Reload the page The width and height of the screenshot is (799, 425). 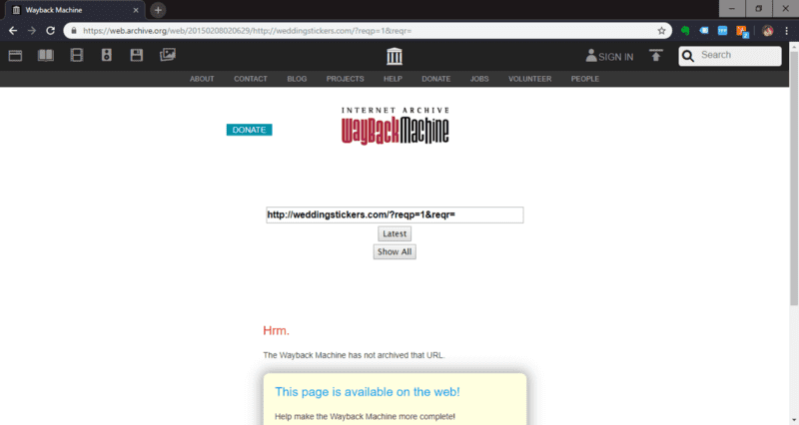51,31
